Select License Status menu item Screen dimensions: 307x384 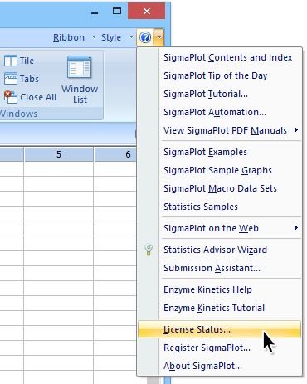click(x=219, y=329)
